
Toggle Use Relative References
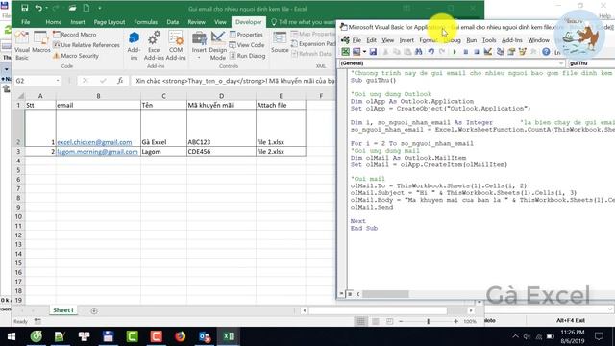point(86,45)
